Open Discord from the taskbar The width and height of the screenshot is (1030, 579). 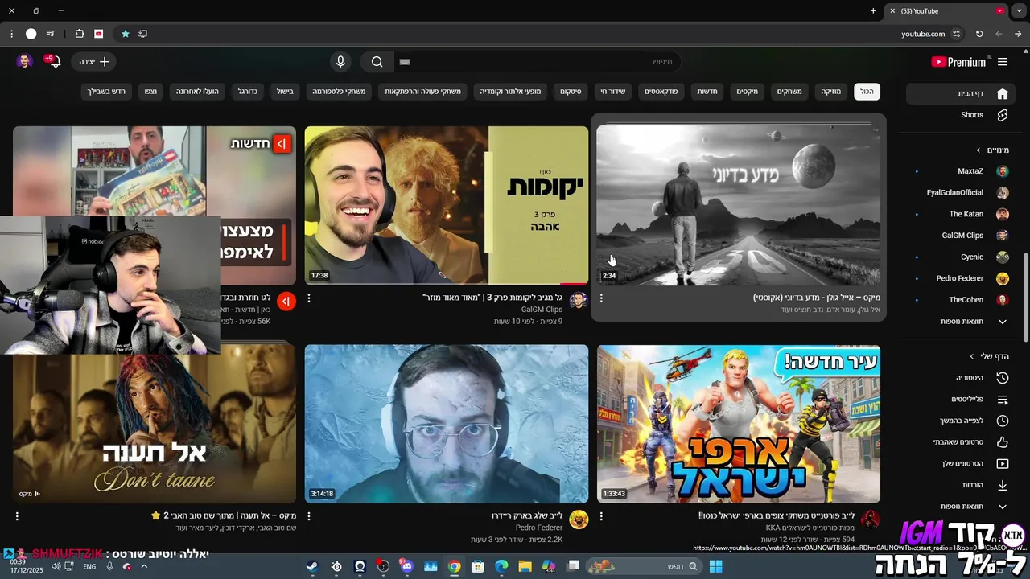406,566
